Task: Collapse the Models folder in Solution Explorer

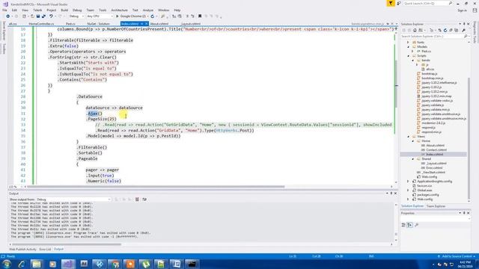Action: [x=409, y=47]
